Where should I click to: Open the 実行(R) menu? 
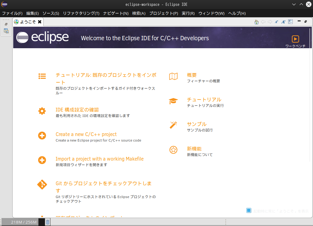pos(188,13)
